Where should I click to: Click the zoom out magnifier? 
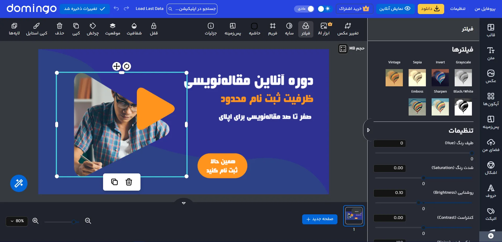pos(88,221)
